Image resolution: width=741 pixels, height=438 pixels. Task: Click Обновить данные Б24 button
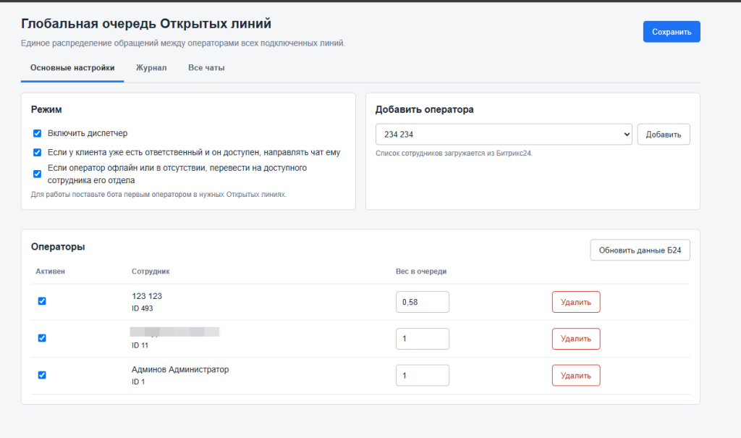[x=640, y=250]
